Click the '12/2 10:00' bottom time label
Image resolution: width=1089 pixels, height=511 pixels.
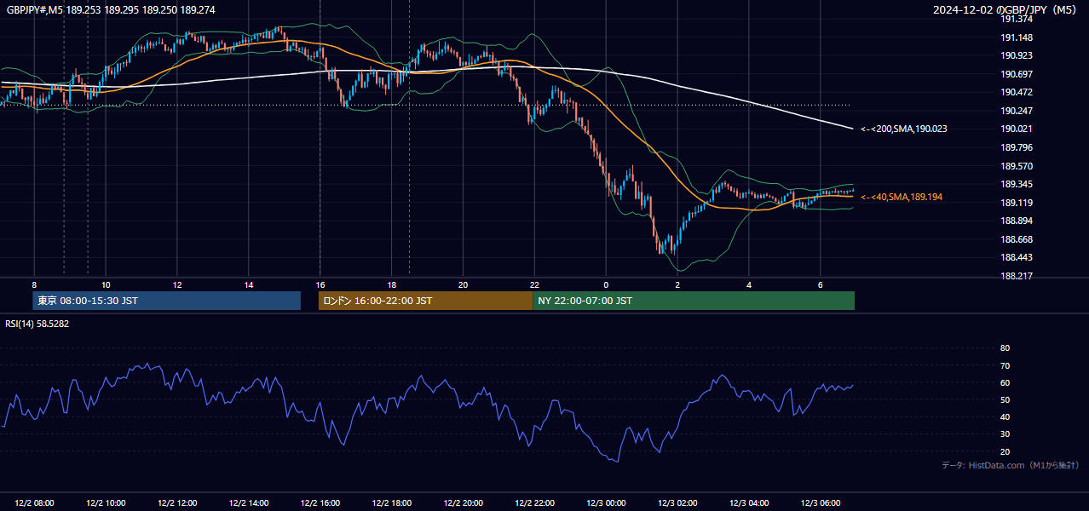click(106, 503)
